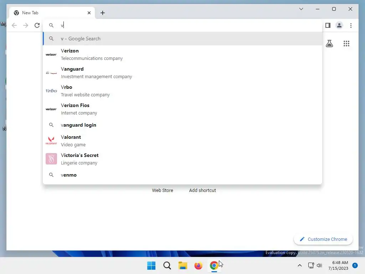Minimize the Chrome window
Image resolution: width=365 pixels, height=274 pixels.
[x=318, y=9]
